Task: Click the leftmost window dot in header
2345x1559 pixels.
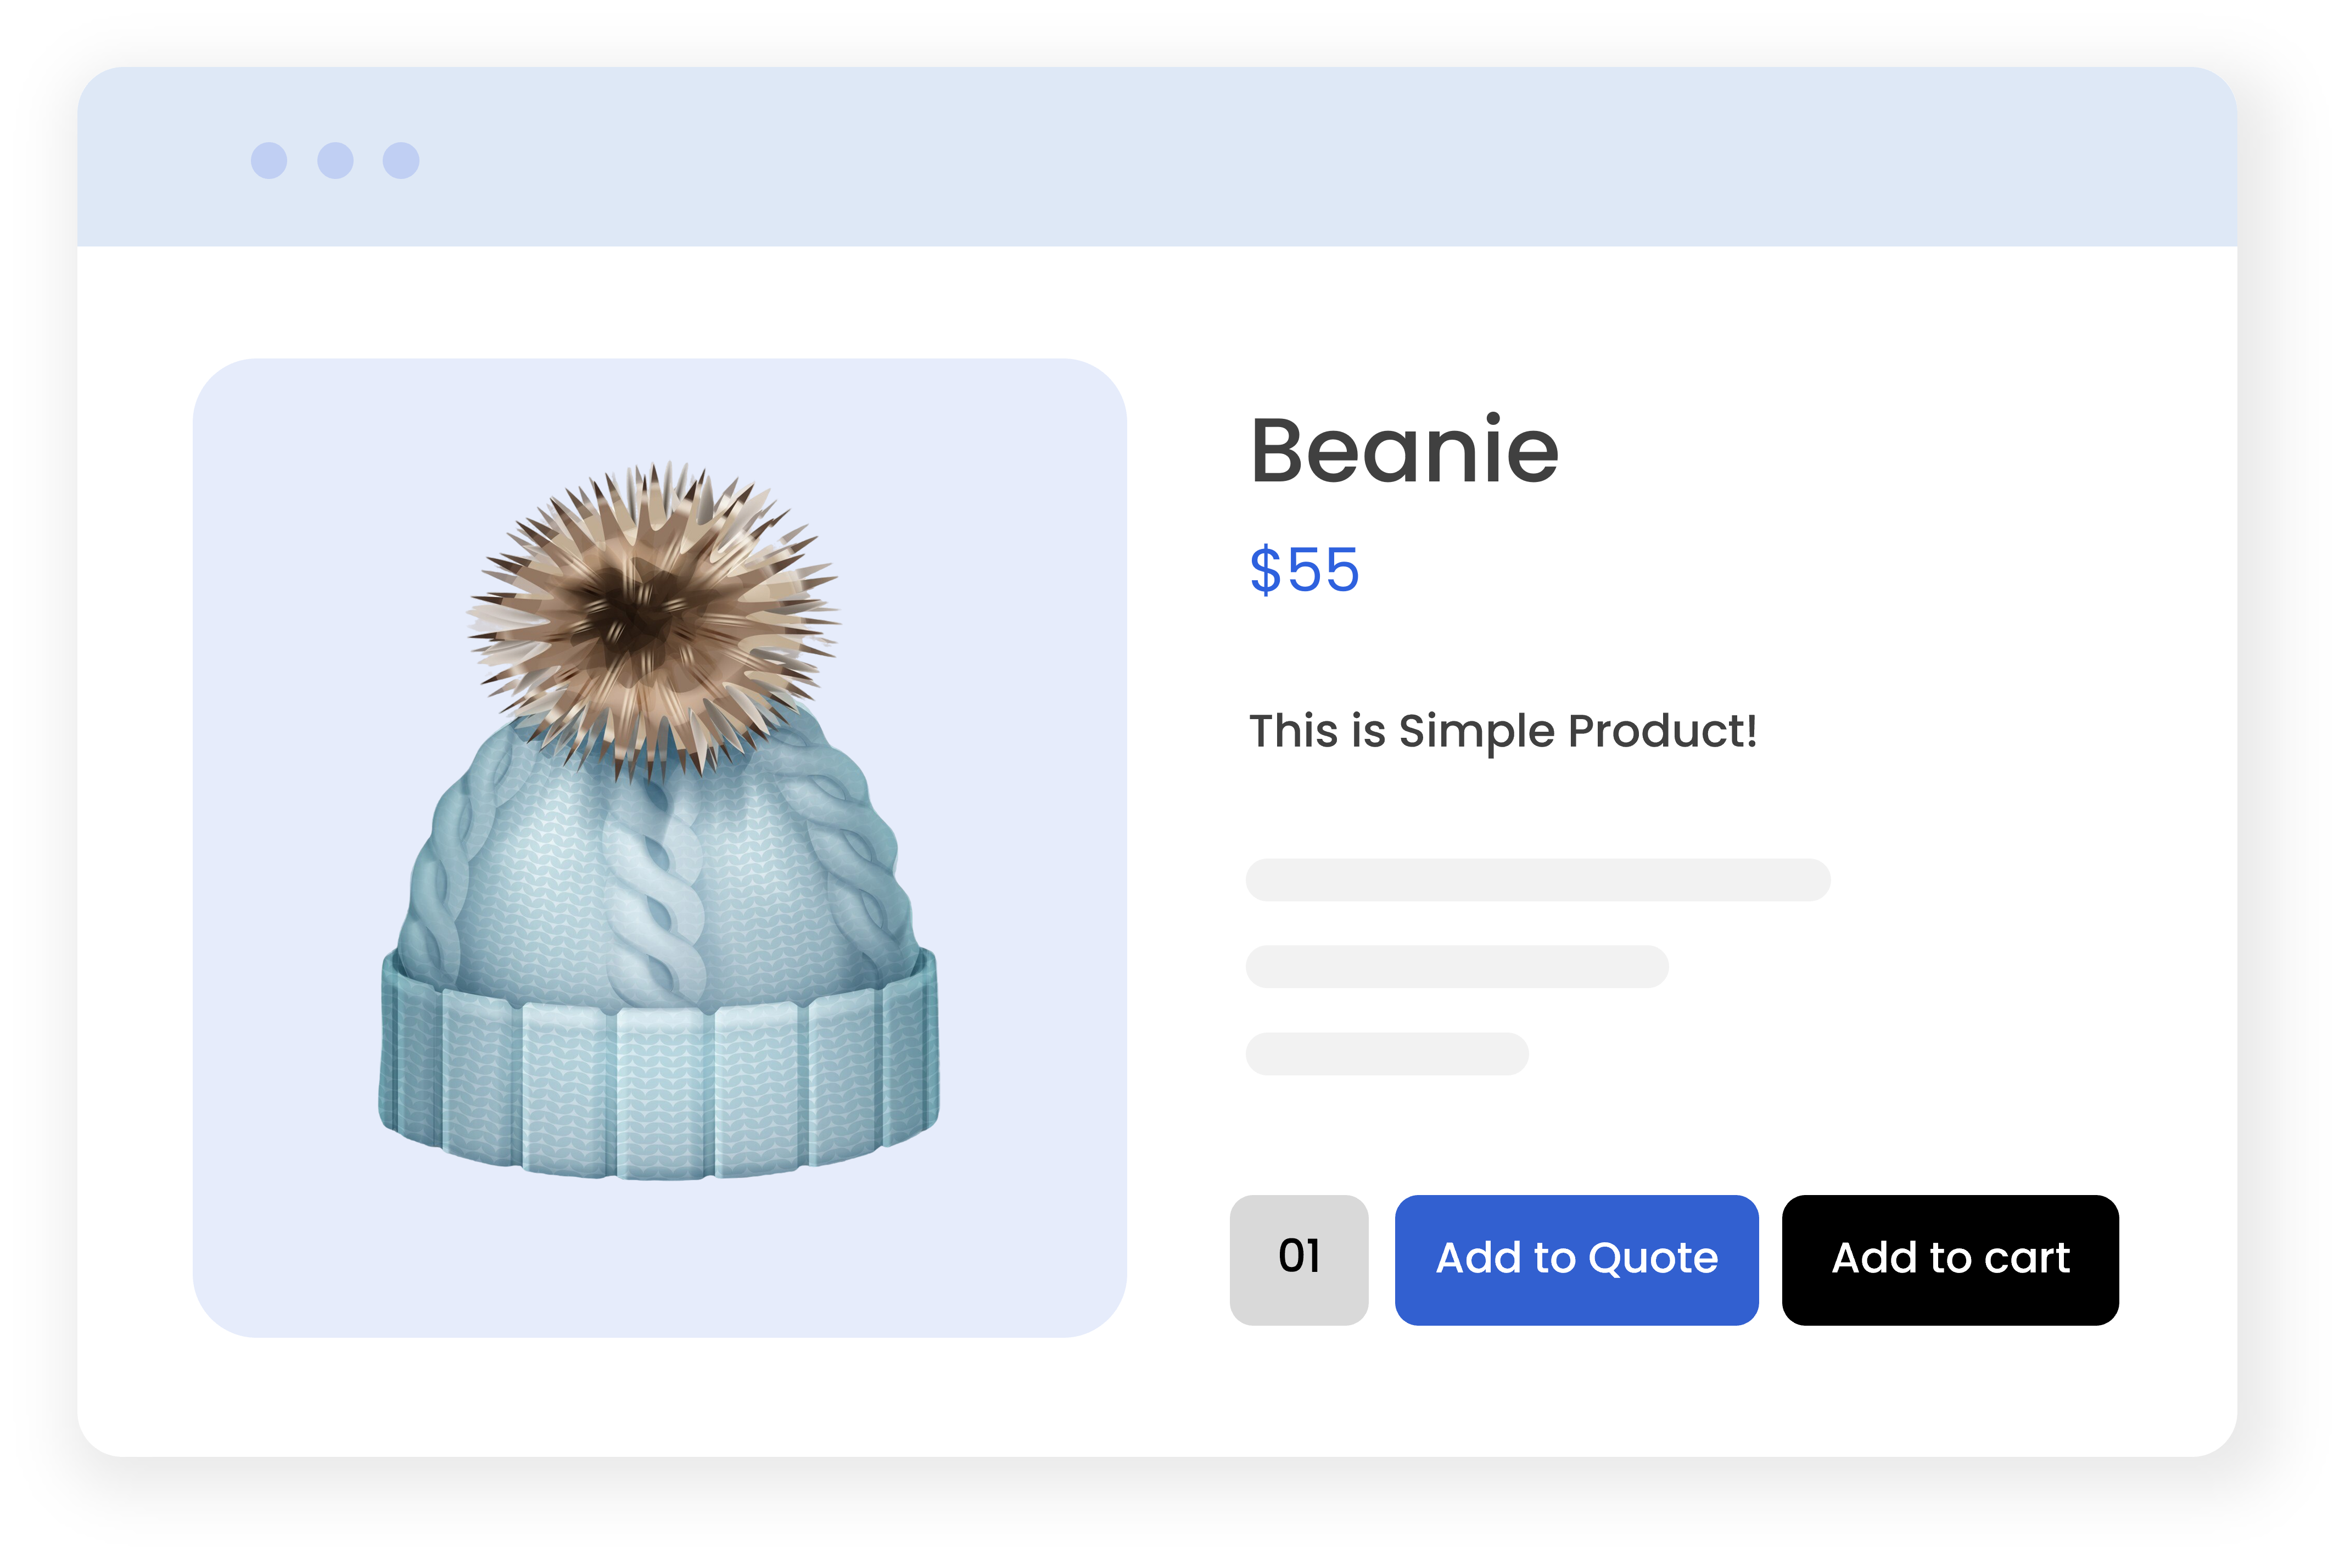Action: tap(268, 160)
